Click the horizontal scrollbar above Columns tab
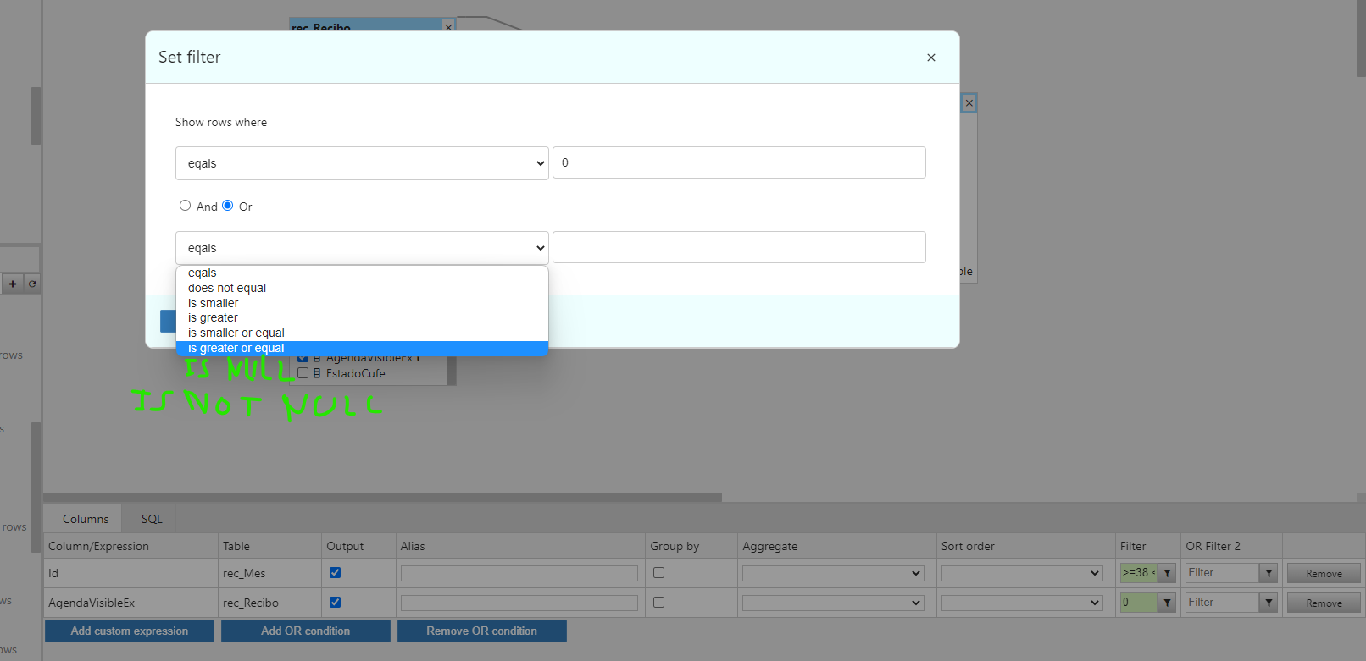Image resolution: width=1366 pixels, height=661 pixels. (382, 497)
